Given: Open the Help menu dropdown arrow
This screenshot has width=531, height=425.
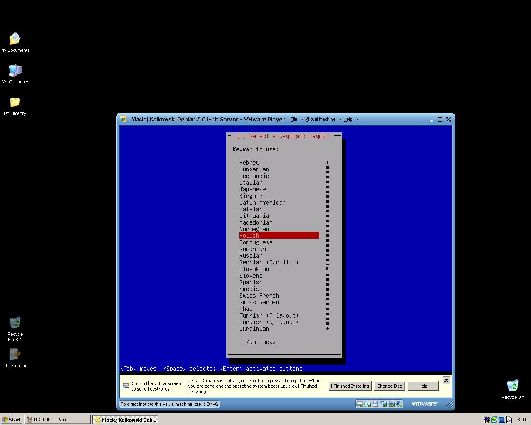Looking at the screenshot, I should click(357, 120).
